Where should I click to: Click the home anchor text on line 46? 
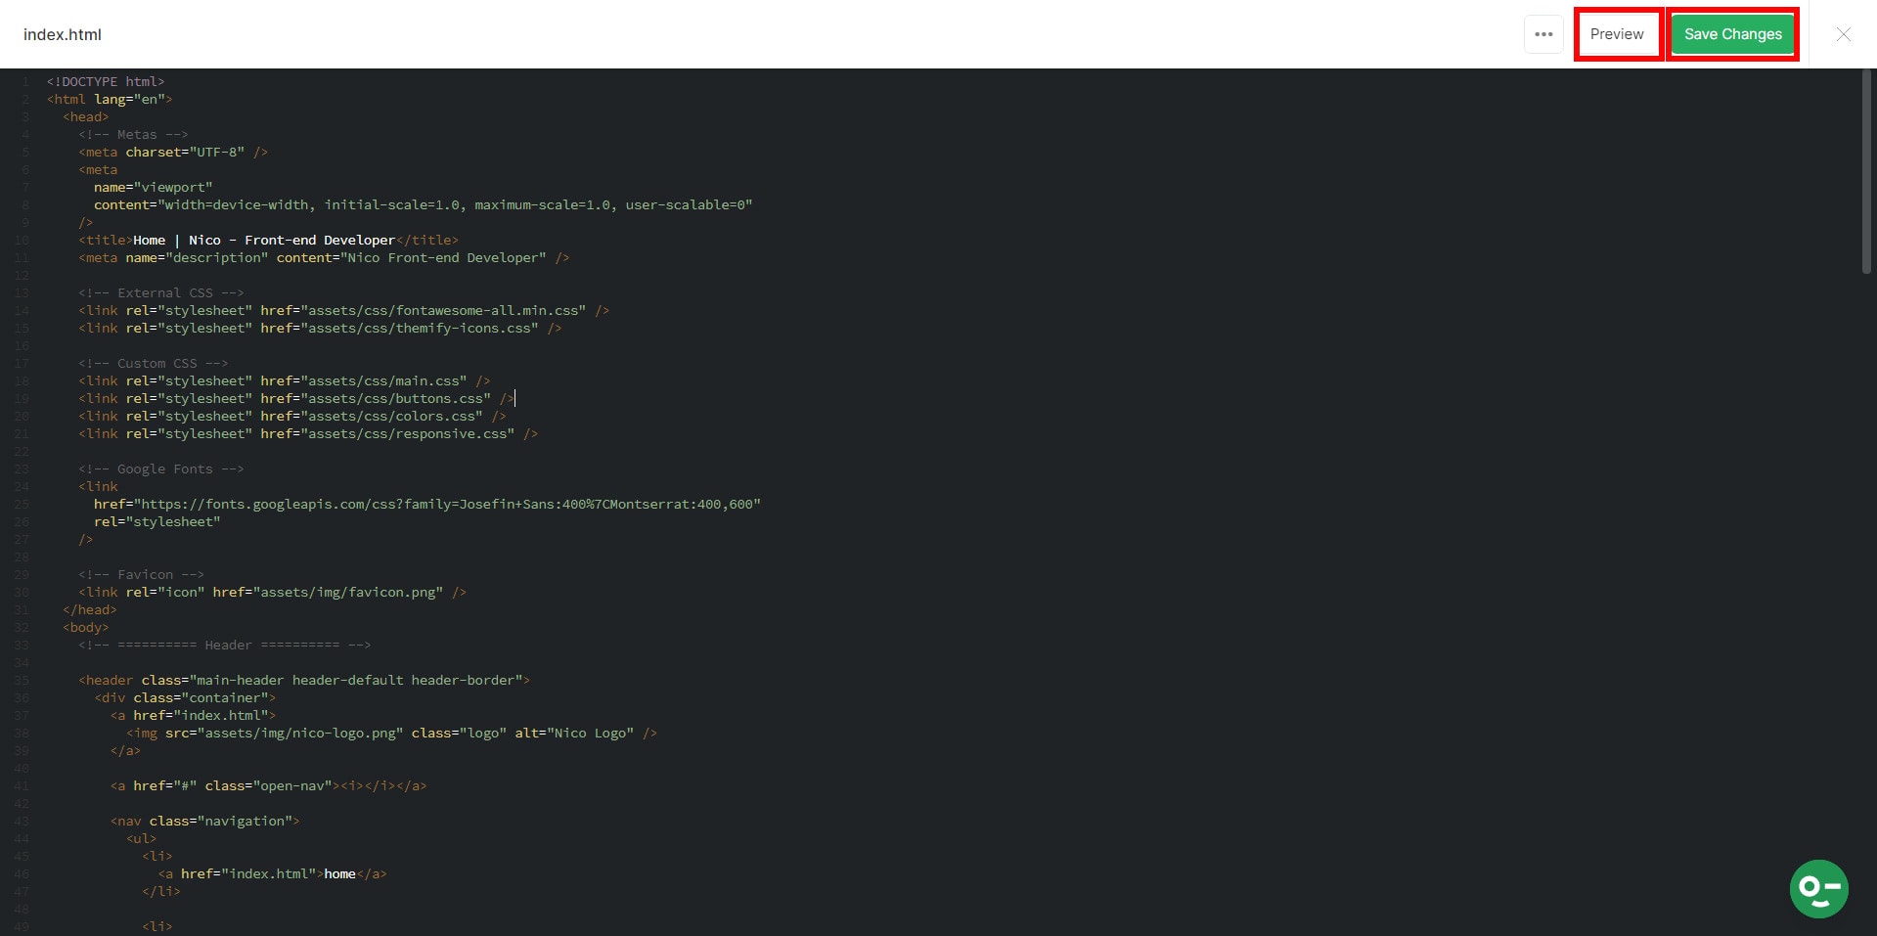click(x=339, y=873)
